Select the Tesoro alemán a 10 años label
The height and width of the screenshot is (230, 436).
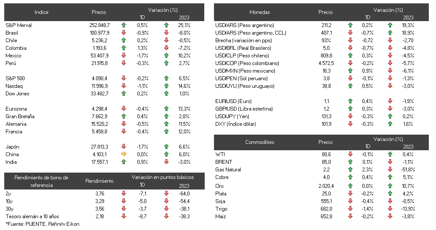(32, 216)
